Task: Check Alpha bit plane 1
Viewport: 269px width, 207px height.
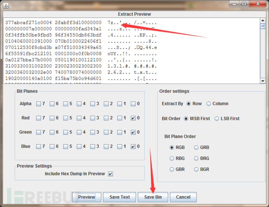Action: 120,104
